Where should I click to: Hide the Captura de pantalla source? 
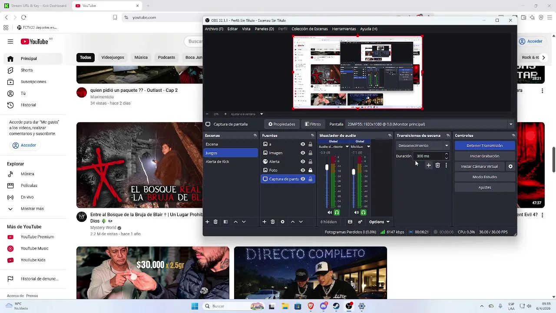[x=303, y=179]
